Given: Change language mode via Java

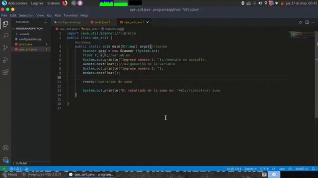Looking at the screenshot, I should [x=282, y=169].
